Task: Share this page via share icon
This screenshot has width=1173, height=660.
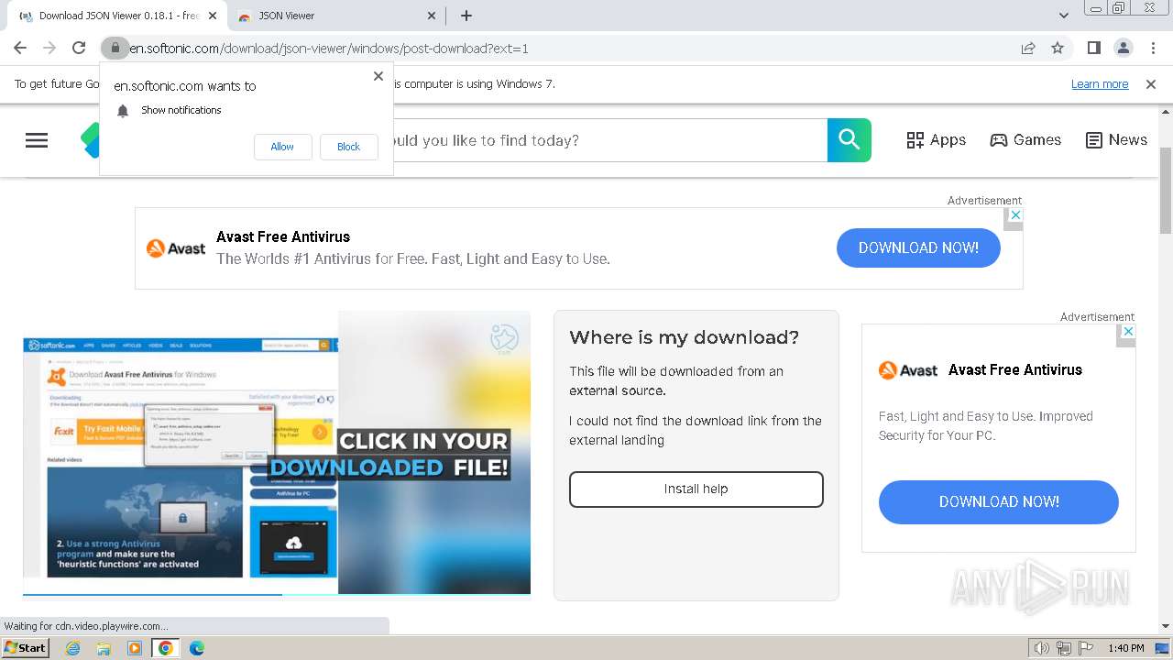Action: click(1028, 48)
